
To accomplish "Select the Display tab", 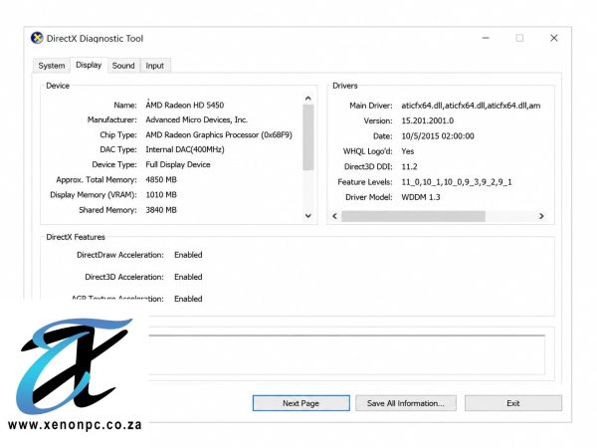I will [x=89, y=65].
